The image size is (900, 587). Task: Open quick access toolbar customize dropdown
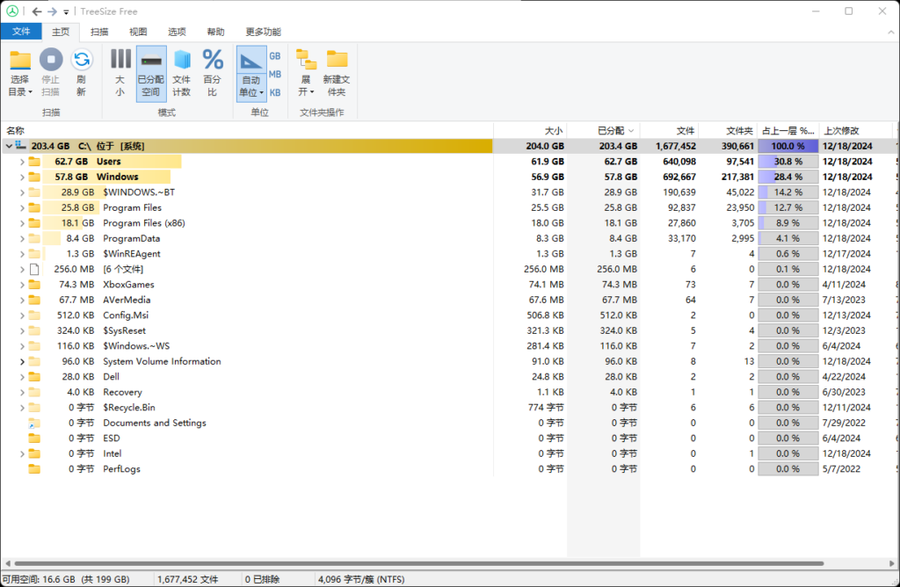(x=66, y=12)
